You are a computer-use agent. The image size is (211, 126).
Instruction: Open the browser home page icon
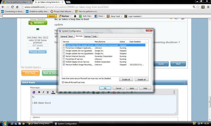pos(17,7)
